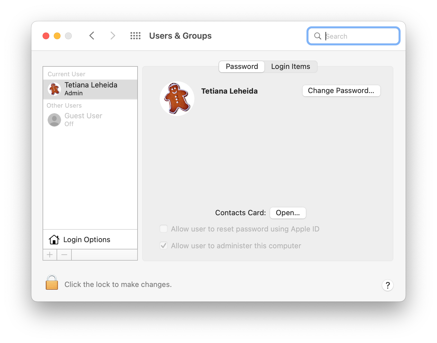The width and height of the screenshot is (437, 343).
Task: Open the help question mark button
Action: [388, 285]
